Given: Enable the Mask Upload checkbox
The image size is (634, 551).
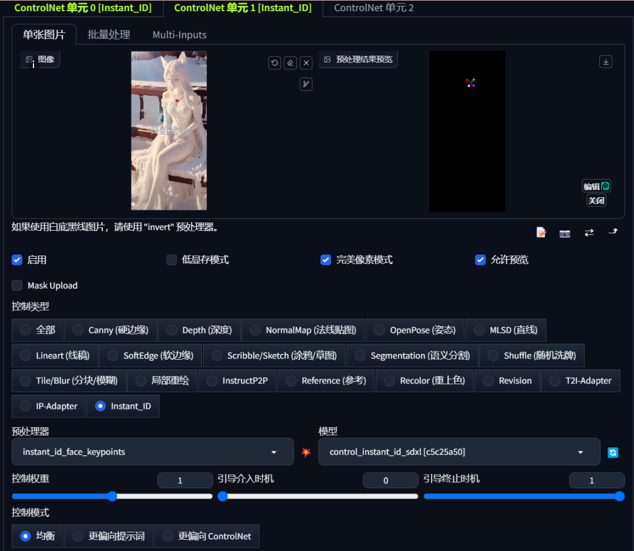Looking at the screenshot, I should (16, 286).
